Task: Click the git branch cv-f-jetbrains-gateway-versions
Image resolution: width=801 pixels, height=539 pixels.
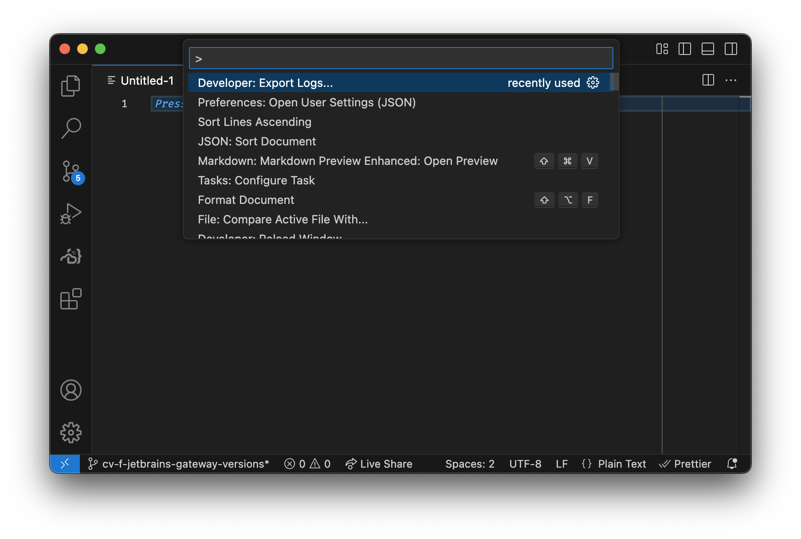Action: click(x=179, y=464)
